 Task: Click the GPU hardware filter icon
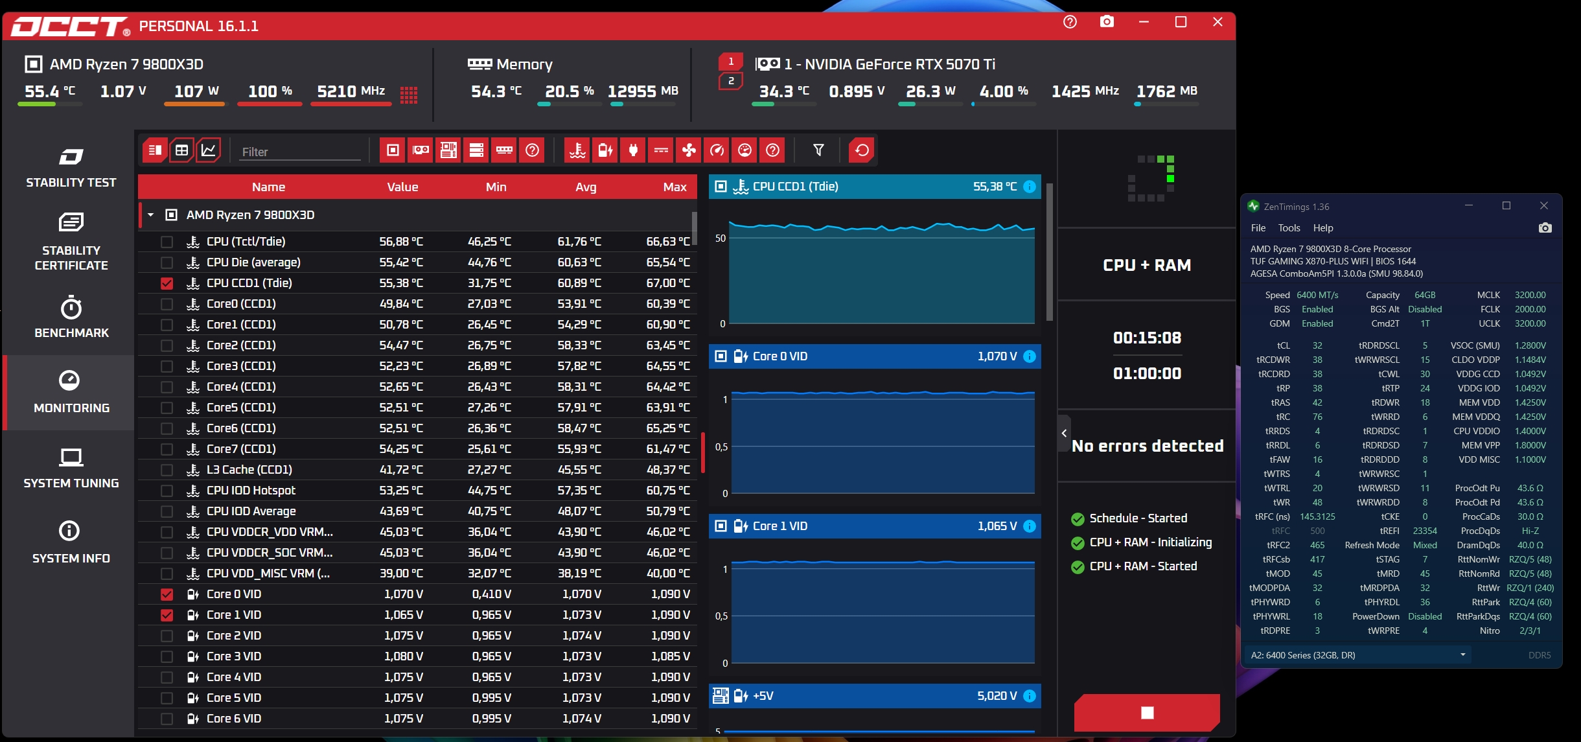[421, 150]
